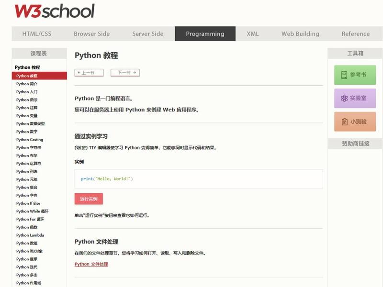
Task: Open the Browser Side navigation tab
Action: tap(92, 33)
